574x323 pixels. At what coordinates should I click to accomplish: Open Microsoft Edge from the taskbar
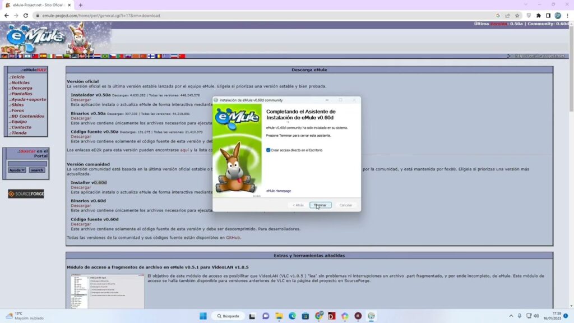[x=292, y=316]
